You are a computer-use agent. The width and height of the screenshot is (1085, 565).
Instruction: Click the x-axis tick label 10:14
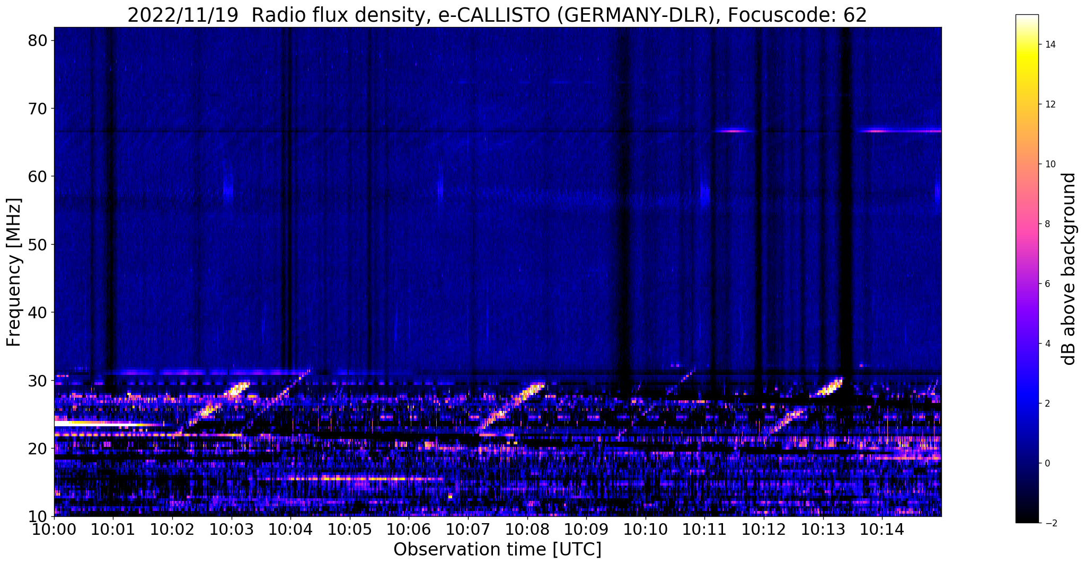pos(882,528)
